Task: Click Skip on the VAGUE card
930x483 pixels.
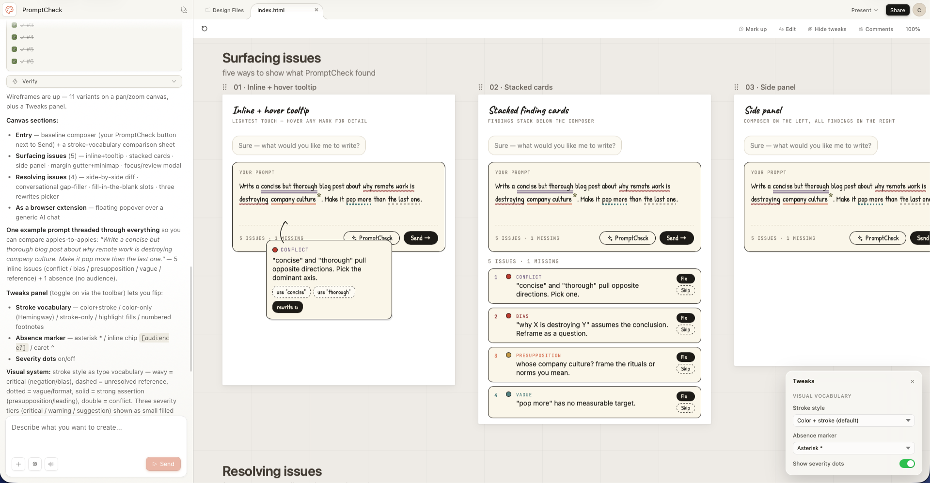Action: coord(685,408)
